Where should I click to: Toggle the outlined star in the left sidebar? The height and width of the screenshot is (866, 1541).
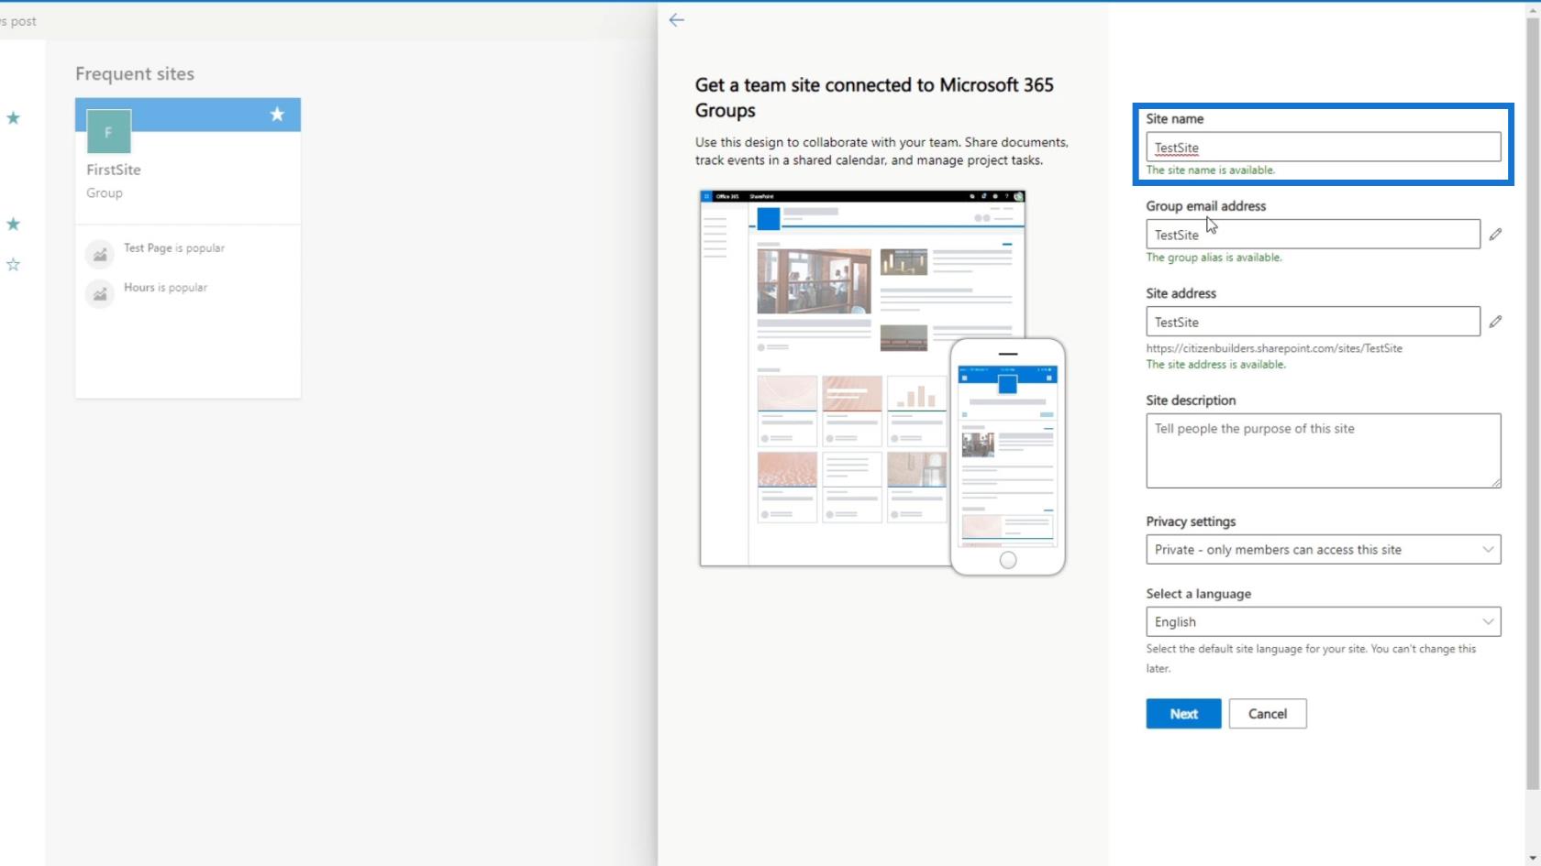tap(13, 265)
